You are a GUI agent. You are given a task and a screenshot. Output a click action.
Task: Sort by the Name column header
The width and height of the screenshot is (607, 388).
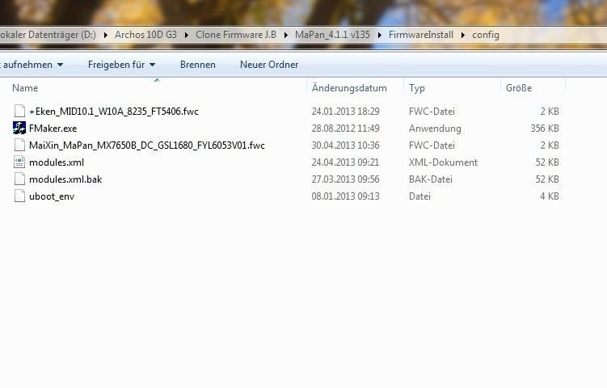[25, 88]
